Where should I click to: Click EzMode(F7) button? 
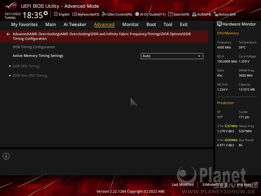[x=212, y=185]
